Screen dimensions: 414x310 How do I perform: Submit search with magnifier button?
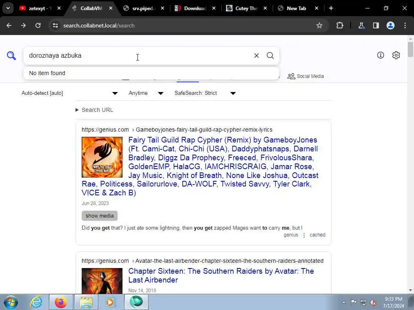pyautogui.click(x=270, y=56)
